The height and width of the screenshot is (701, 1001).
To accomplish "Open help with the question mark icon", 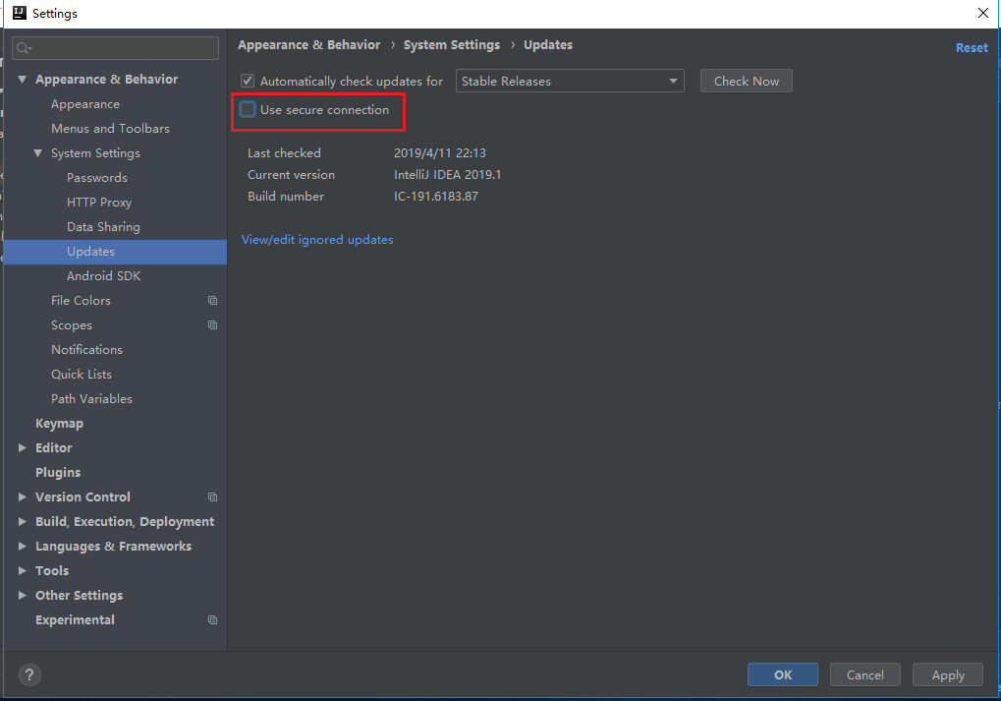I will point(29,674).
